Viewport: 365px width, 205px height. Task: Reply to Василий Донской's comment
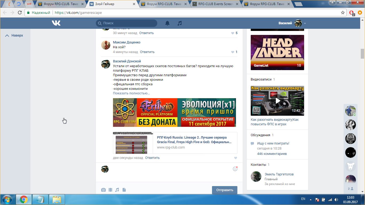[152, 158]
